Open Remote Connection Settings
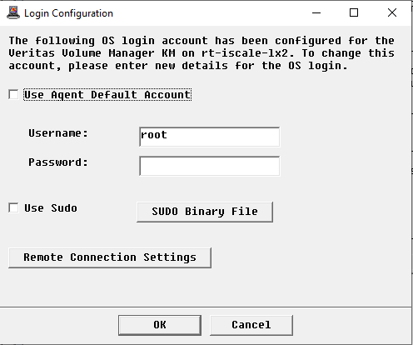The height and width of the screenshot is (345, 413). point(110,257)
